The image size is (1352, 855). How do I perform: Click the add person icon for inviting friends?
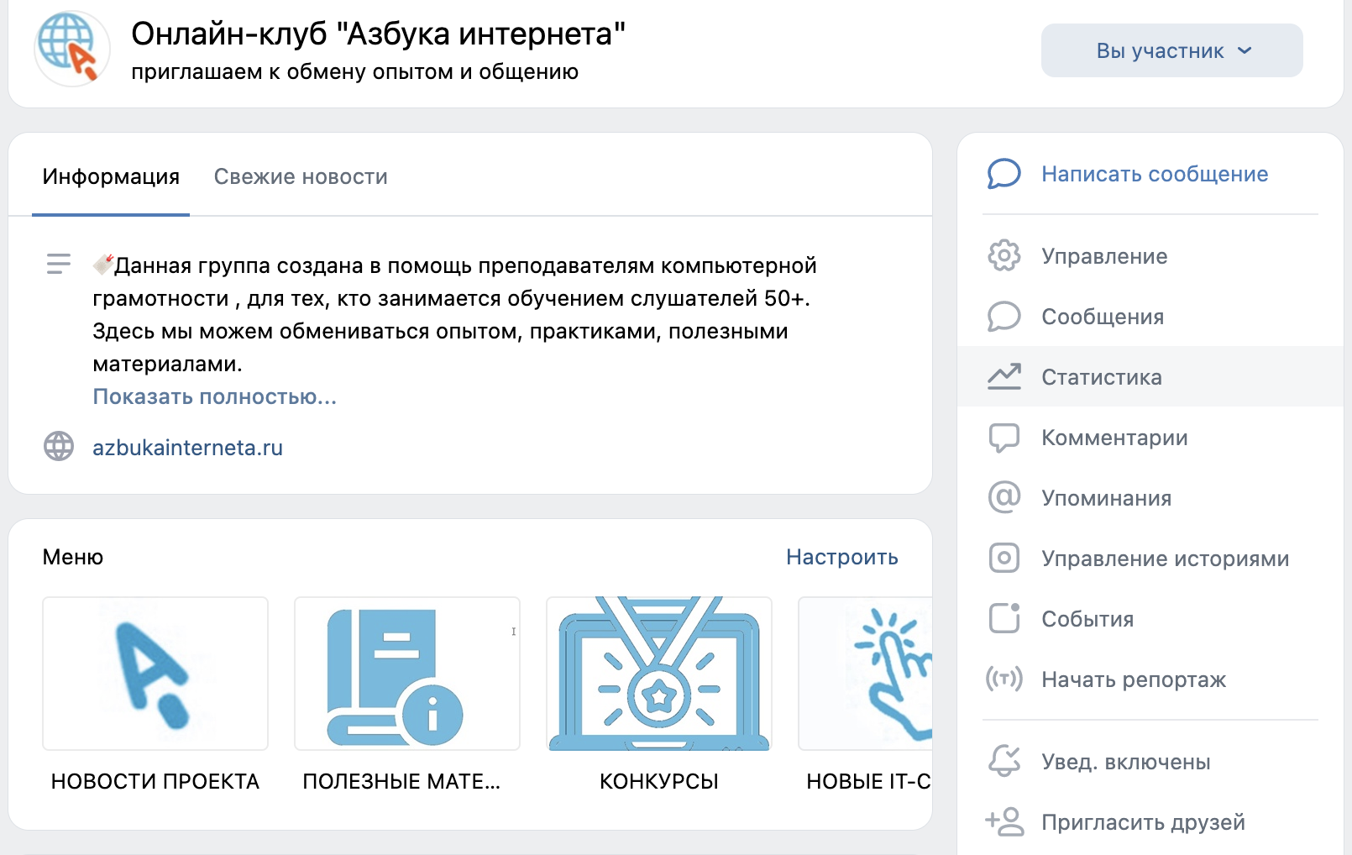pyautogui.click(x=1004, y=821)
